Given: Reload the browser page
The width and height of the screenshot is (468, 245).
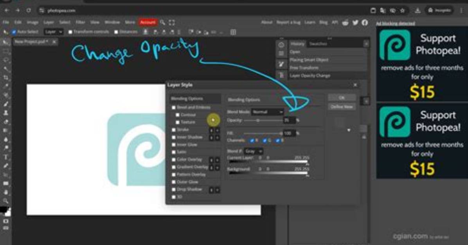Looking at the screenshot, I should tap(28, 11).
